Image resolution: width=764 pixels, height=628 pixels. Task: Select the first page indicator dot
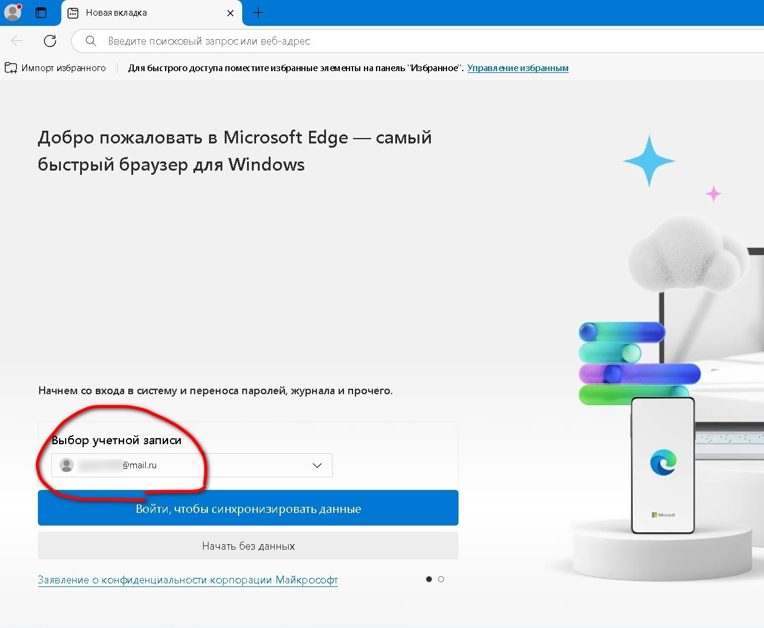click(x=429, y=579)
